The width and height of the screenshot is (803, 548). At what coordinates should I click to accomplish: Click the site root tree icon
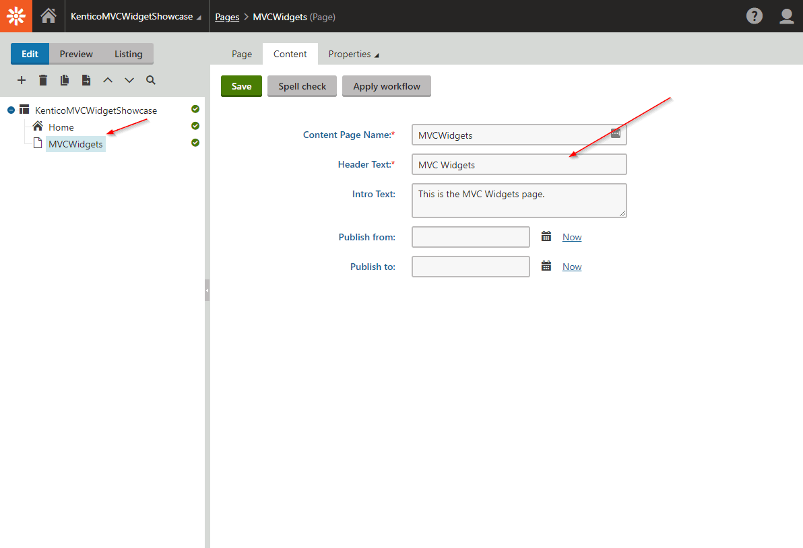24,109
